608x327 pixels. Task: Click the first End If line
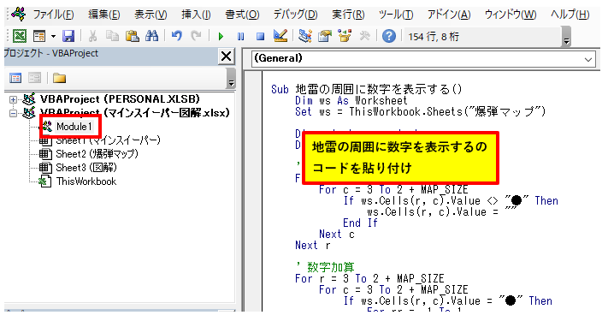coord(360,223)
